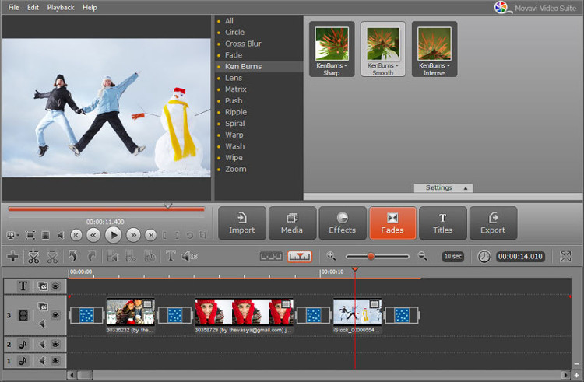Select the Zoom fade category
Viewport: 584px width, 382px height.
(x=235, y=170)
